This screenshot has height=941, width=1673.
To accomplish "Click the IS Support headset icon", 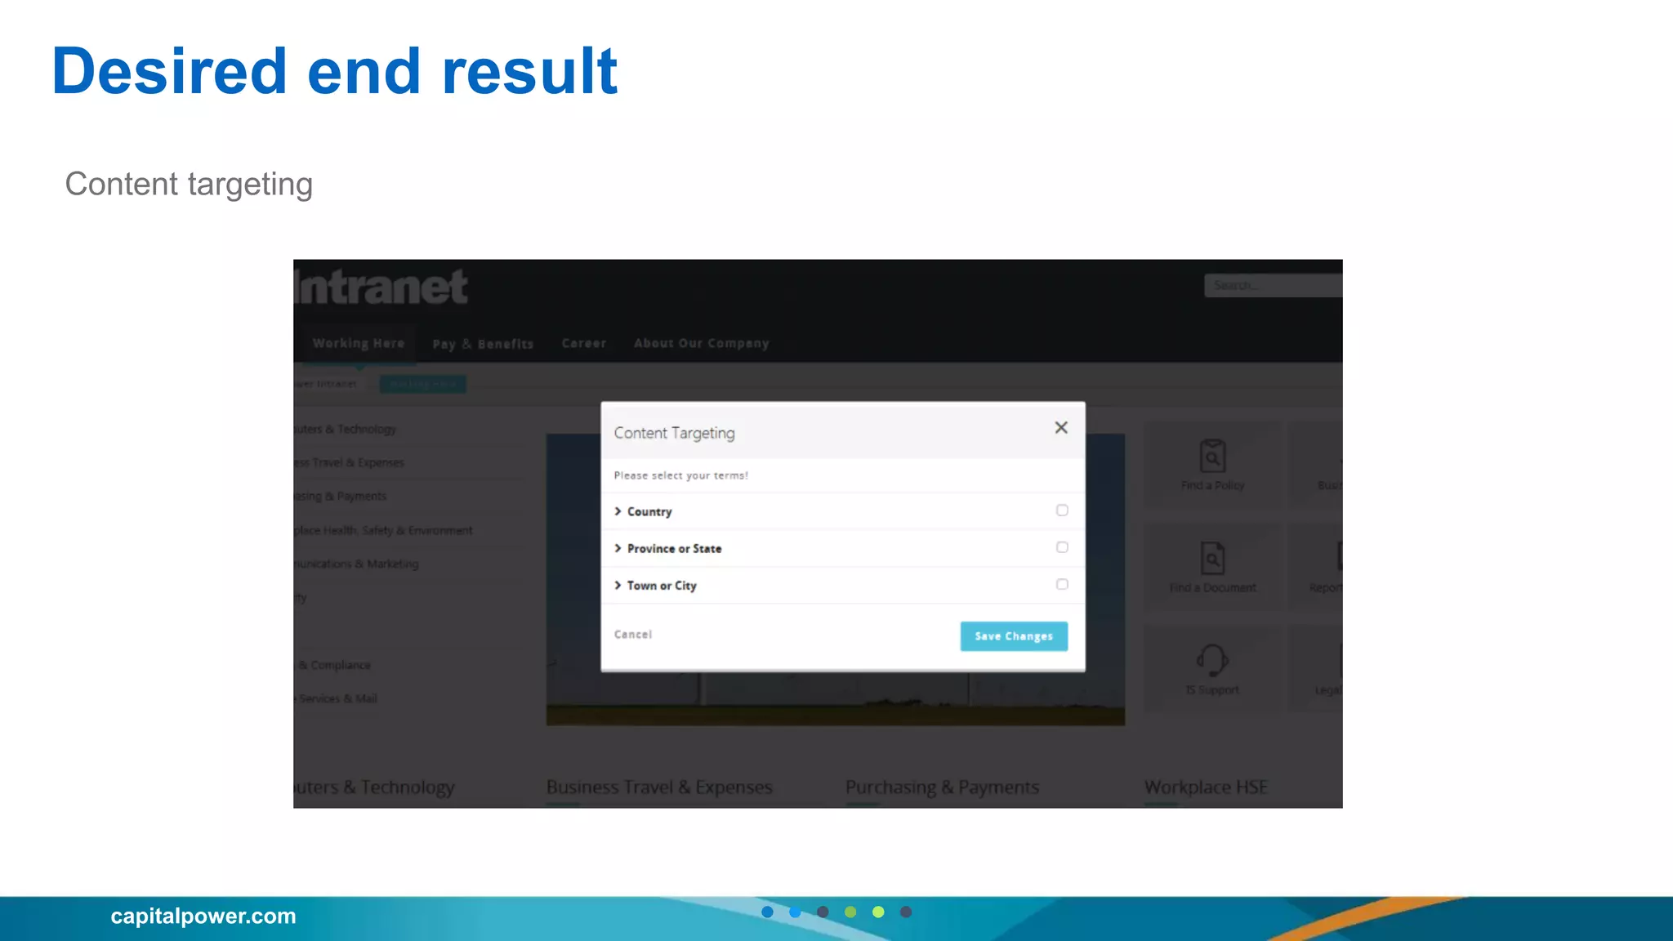I will (x=1212, y=660).
